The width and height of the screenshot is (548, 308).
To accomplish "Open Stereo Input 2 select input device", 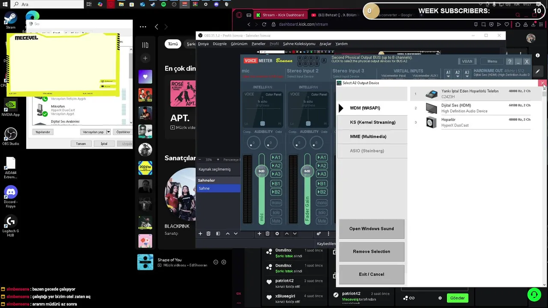I will pyautogui.click(x=300, y=77).
